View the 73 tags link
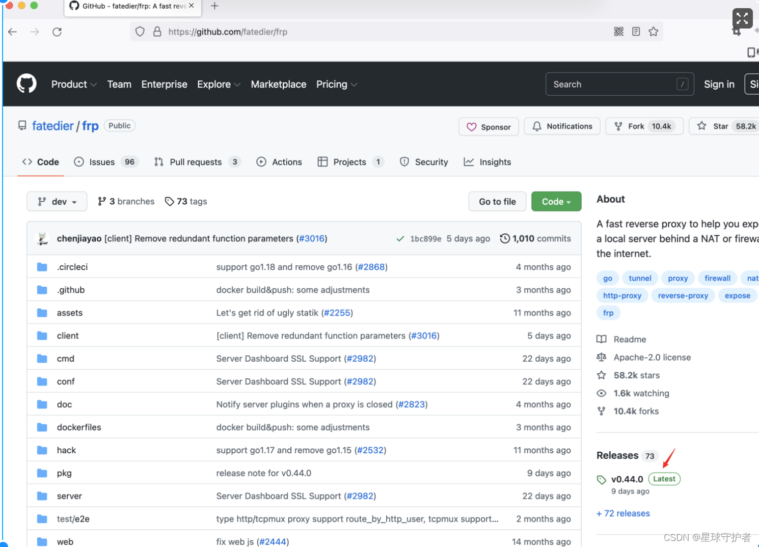Image resolution: width=759 pixels, height=547 pixels. (x=186, y=202)
